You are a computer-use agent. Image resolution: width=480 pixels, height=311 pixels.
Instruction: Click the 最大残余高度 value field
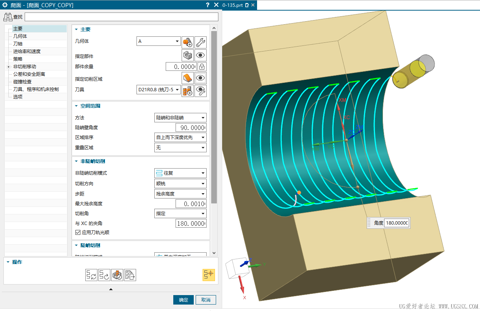[191, 204]
